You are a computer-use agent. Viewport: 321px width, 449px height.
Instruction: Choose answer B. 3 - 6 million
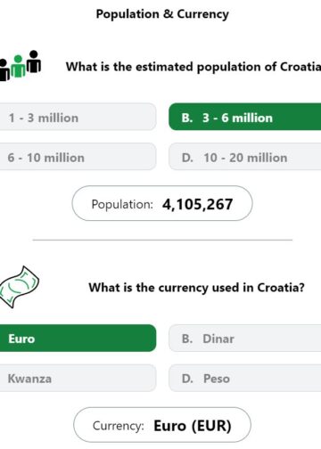[x=245, y=117]
